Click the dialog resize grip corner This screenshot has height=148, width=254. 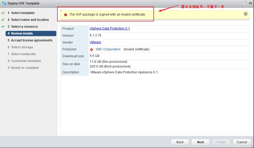(252, 146)
